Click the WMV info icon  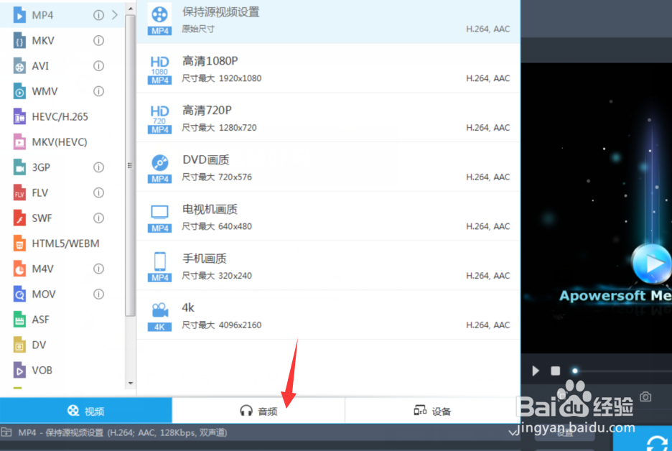[x=97, y=91]
